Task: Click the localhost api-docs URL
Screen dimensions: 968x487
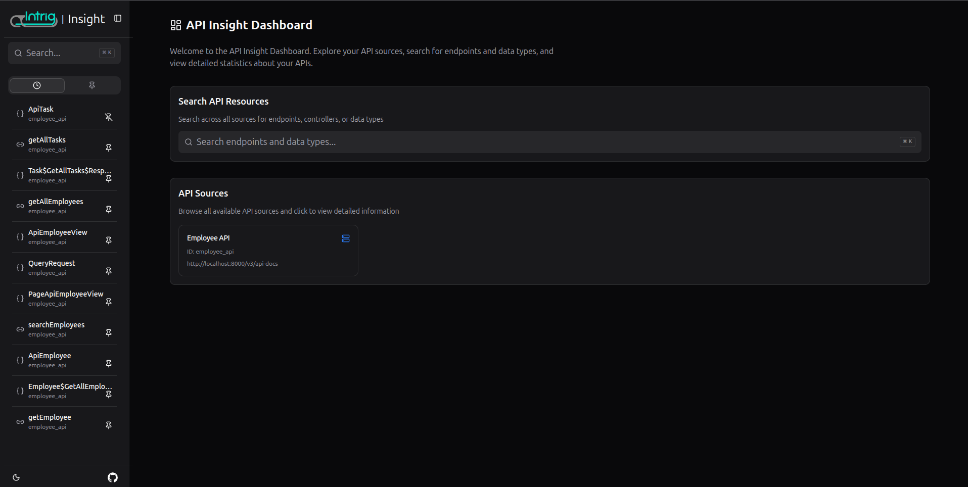Action: click(x=232, y=263)
